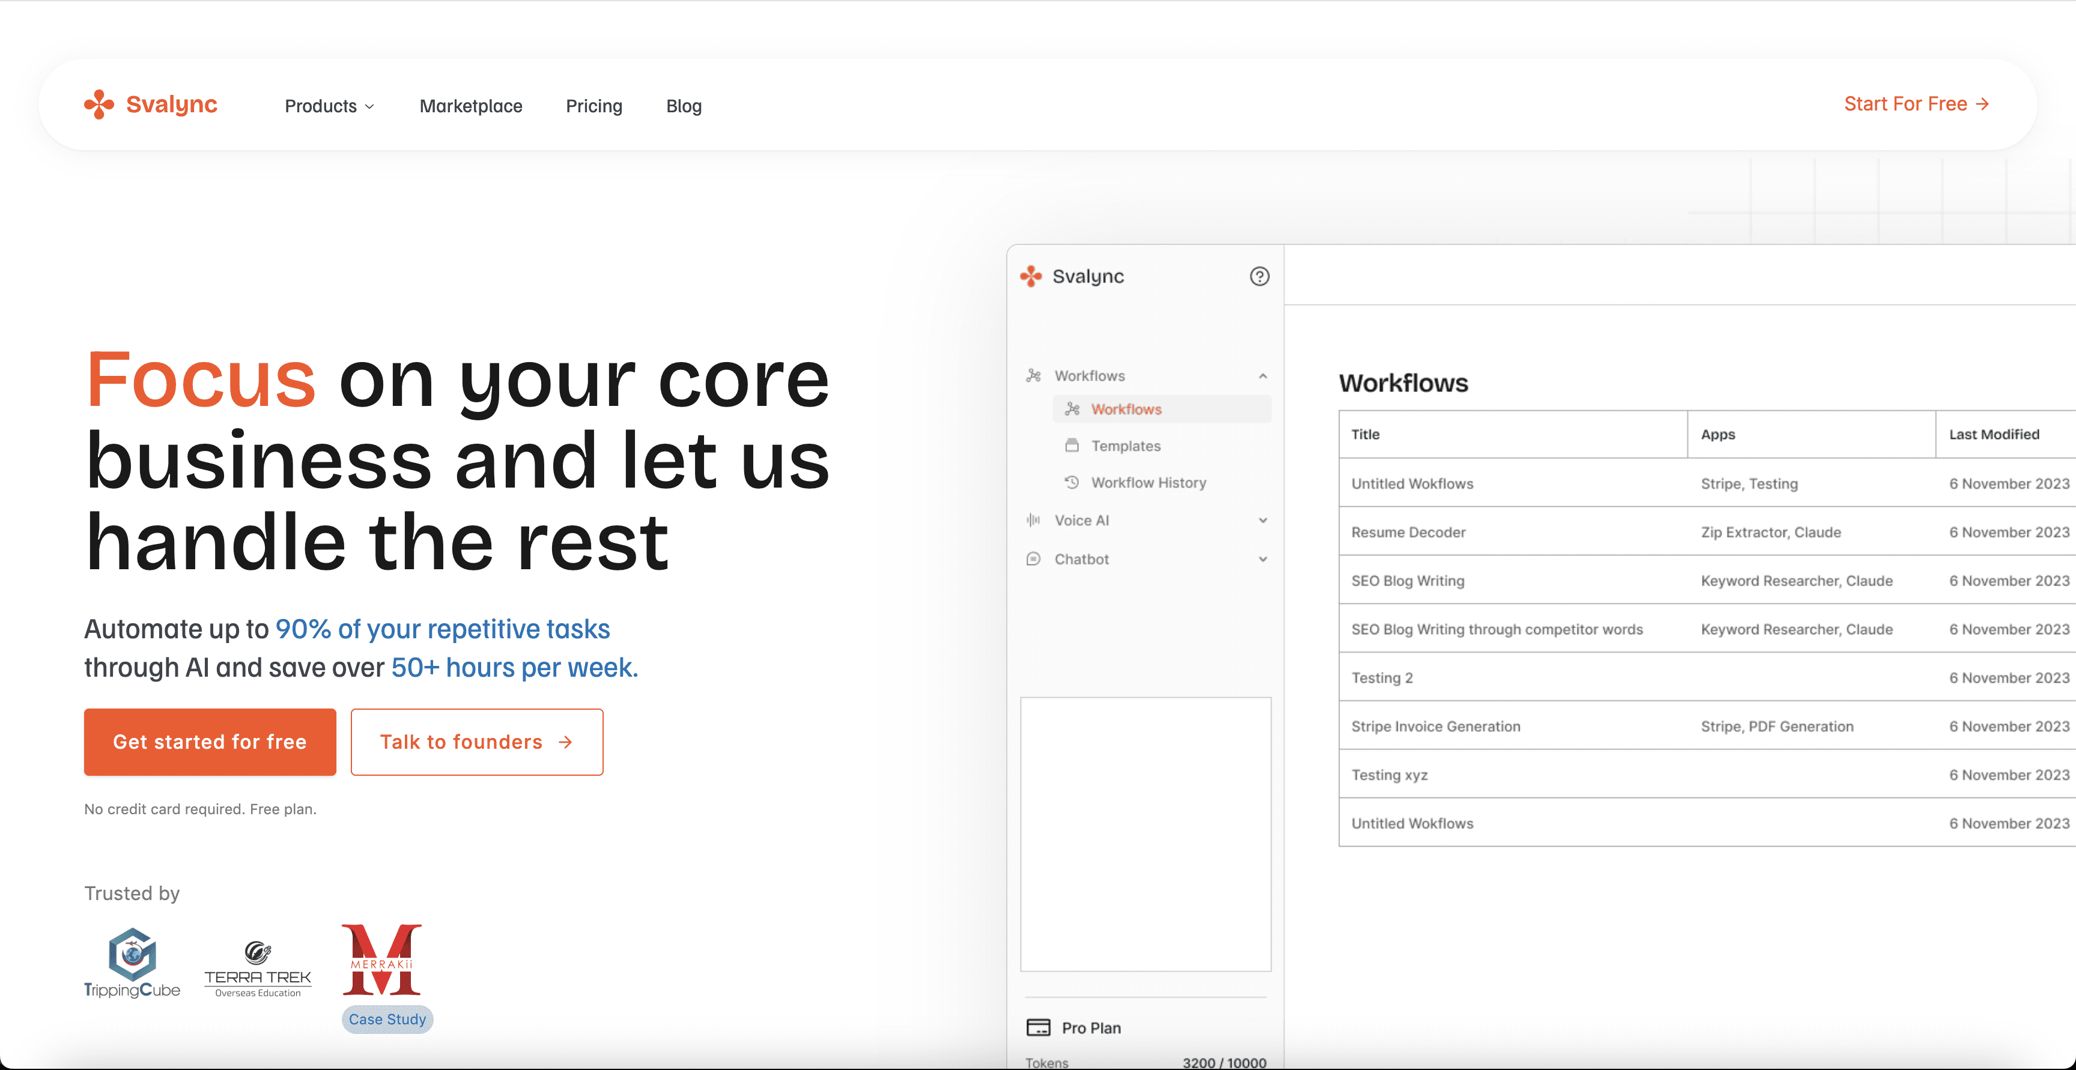Screen dimensions: 2076x1070
Task: Click the Svalync flower logo in navbar
Action: (x=99, y=104)
